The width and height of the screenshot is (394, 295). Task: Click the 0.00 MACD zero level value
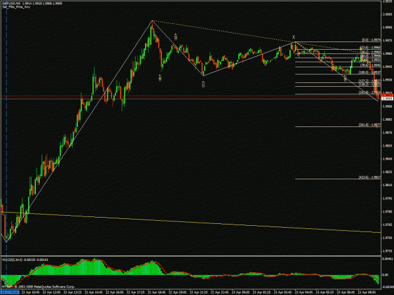click(x=385, y=275)
